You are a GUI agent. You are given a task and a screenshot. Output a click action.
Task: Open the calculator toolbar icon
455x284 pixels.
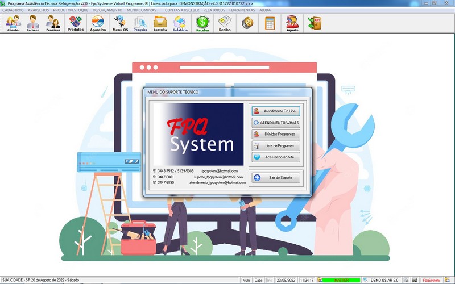point(270,23)
